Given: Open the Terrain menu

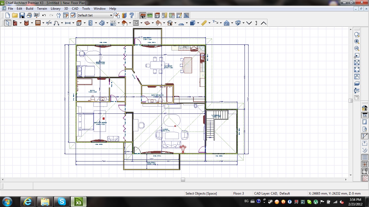Looking at the screenshot, I should (x=42, y=9).
